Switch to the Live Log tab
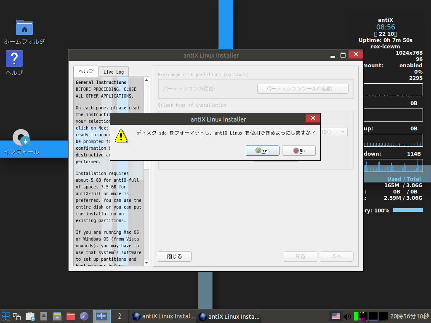Screen dimensions: 431x323 tap(114, 72)
